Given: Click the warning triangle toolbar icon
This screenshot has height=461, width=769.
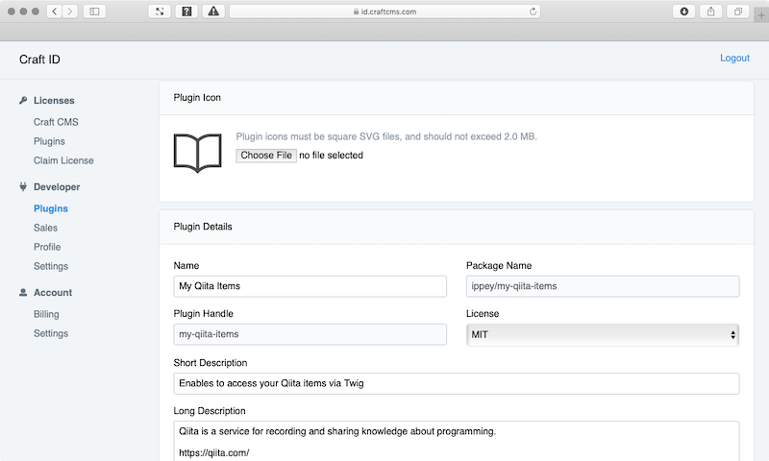Looking at the screenshot, I should tap(213, 12).
